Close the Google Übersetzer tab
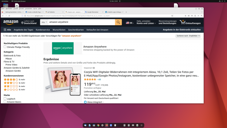 pos(103,12)
